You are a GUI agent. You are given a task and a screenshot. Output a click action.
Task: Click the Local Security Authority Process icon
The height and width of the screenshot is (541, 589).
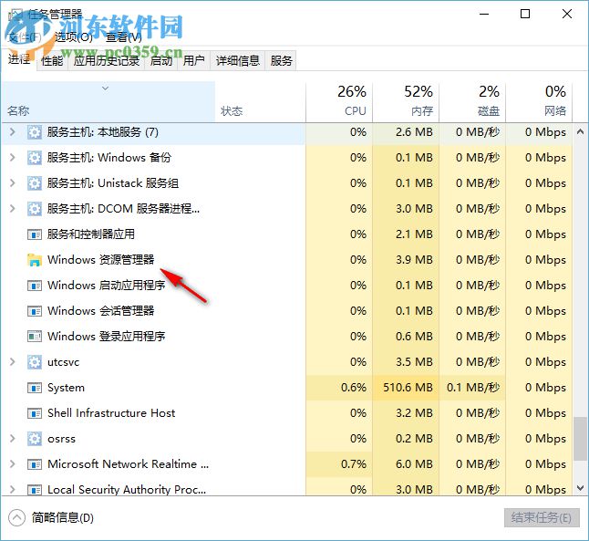pyautogui.click(x=35, y=490)
